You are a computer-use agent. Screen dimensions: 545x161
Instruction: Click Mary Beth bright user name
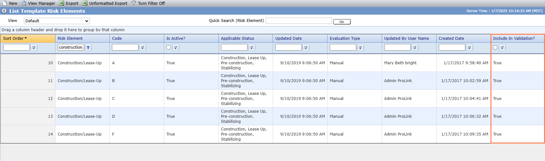click(400, 63)
